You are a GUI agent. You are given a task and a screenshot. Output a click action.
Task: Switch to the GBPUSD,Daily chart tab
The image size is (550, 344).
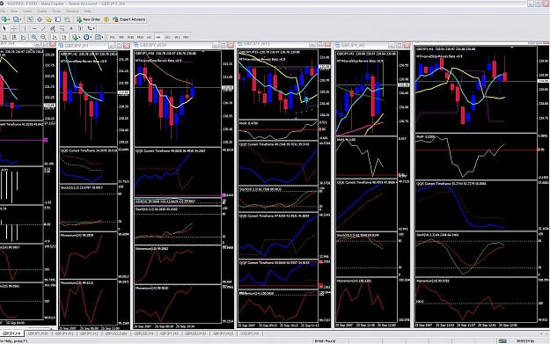point(116,333)
